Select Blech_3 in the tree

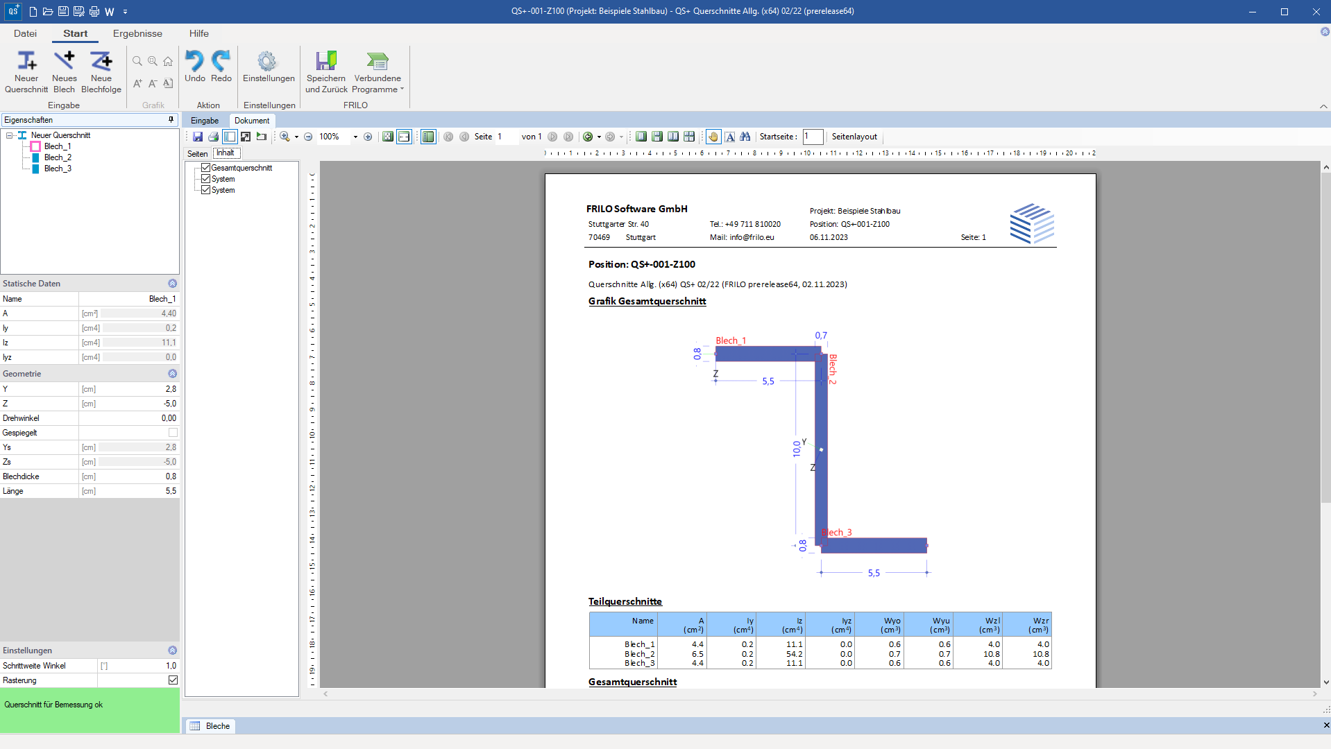pyautogui.click(x=58, y=169)
